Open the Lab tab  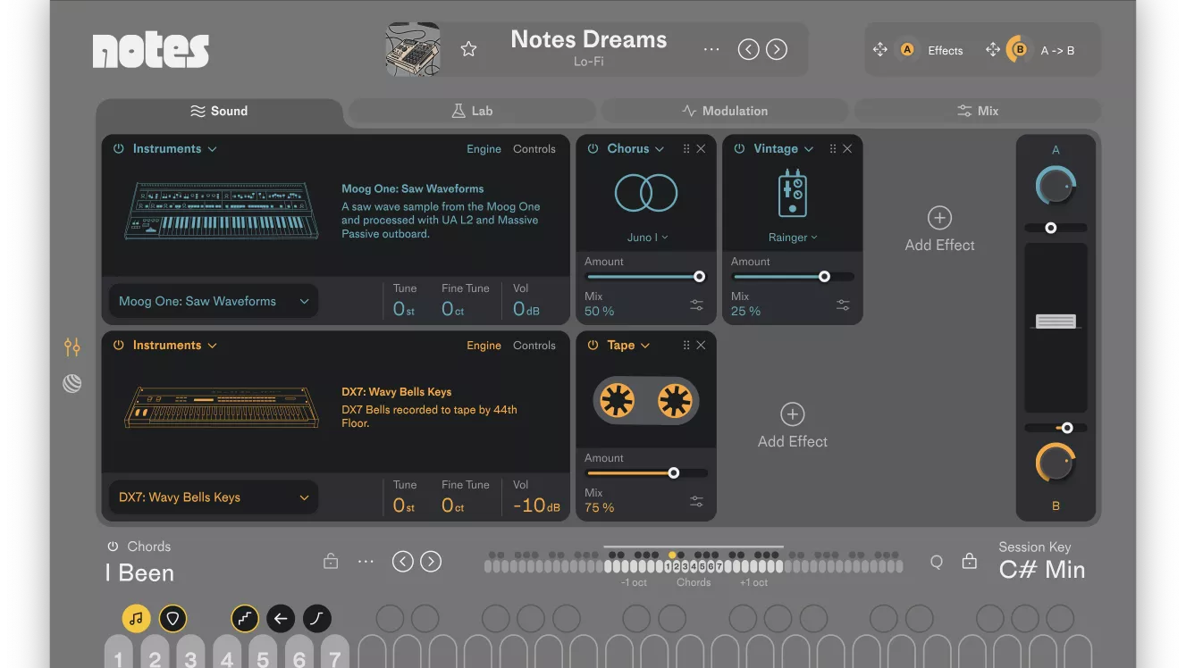(x=471, y=111)
